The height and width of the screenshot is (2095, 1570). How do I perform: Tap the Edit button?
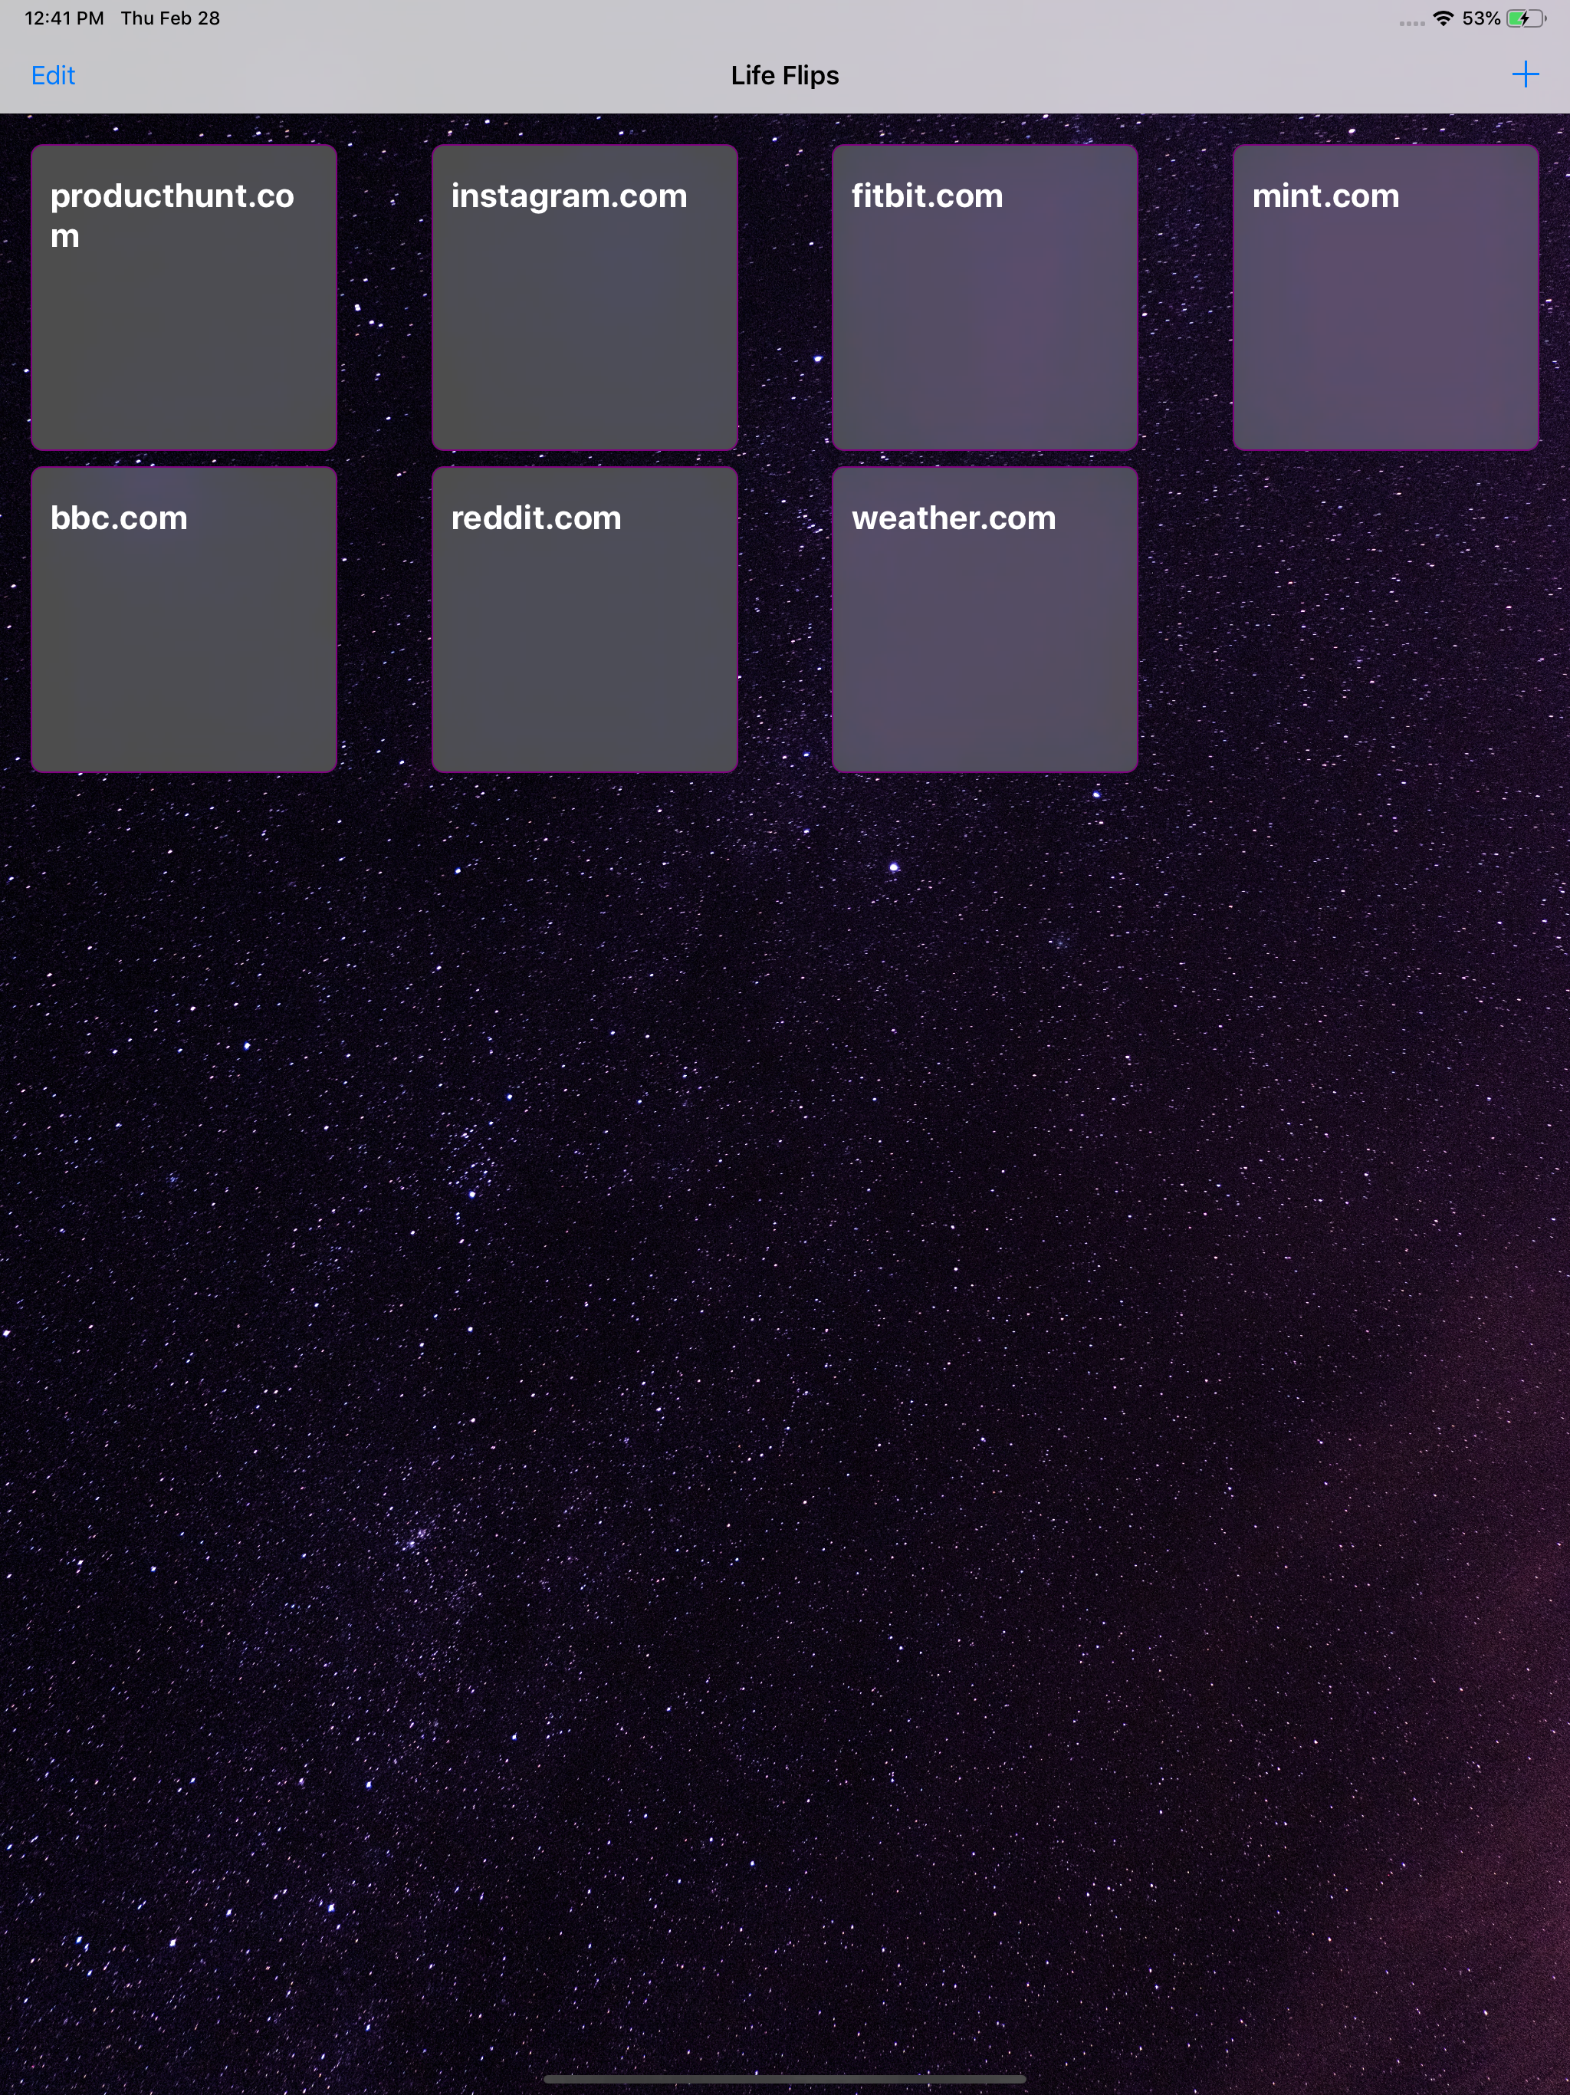click(53, 76)
